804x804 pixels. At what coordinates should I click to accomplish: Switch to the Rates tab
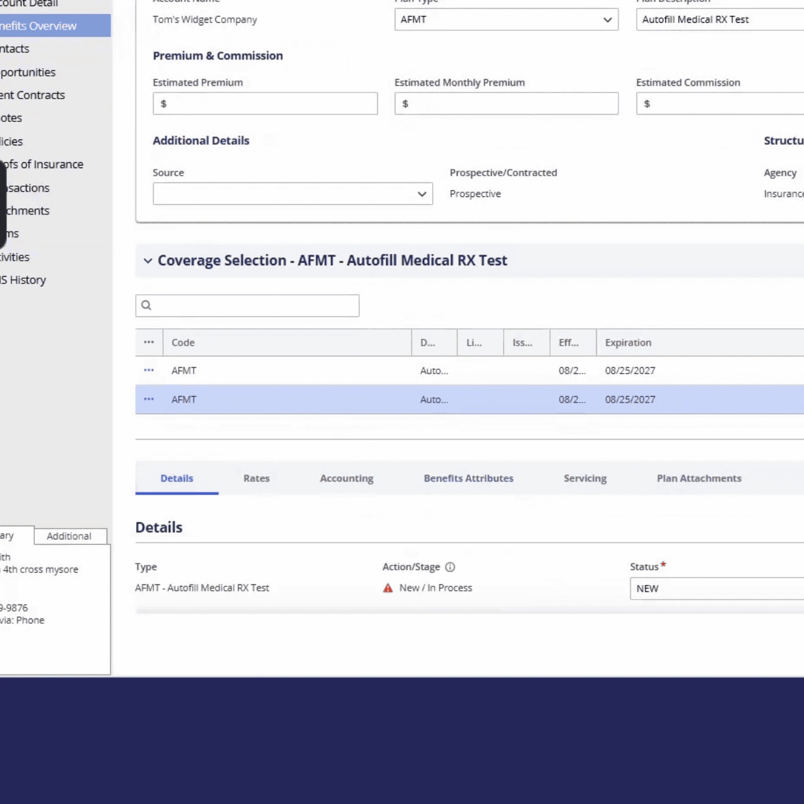point(257,478)
